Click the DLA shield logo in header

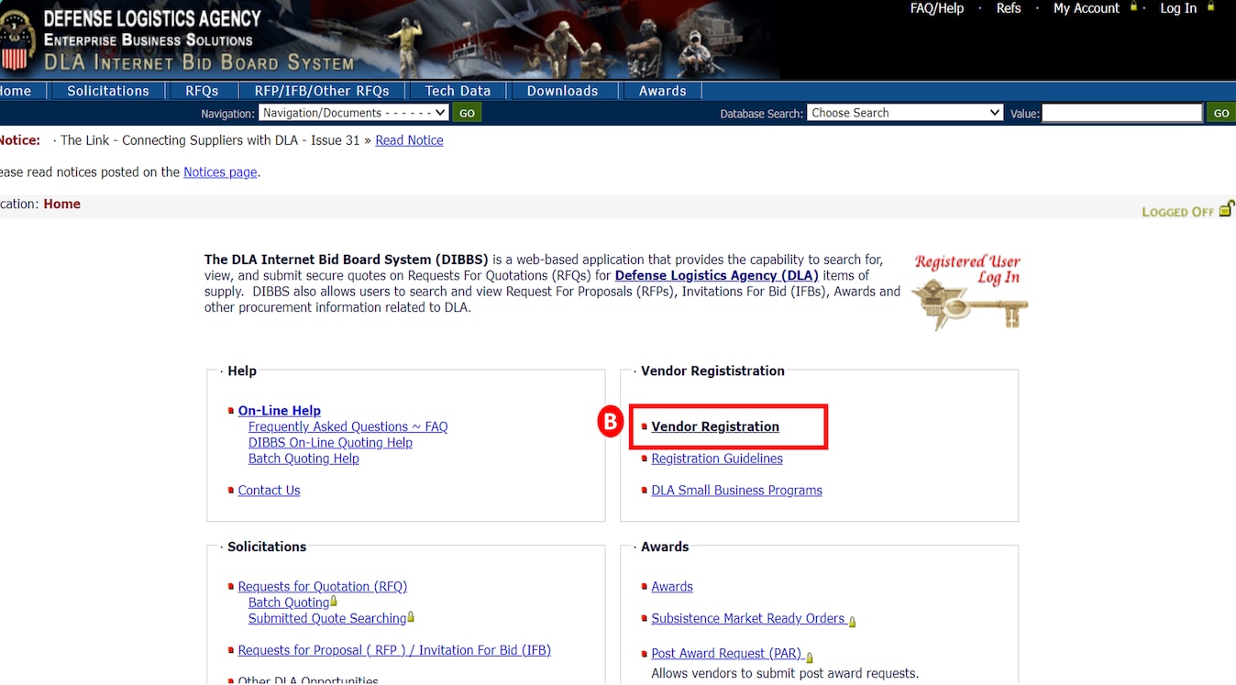pyautogui.click(x=16, y=41)
